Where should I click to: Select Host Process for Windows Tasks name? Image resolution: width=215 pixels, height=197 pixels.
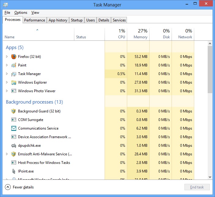click(x=44, y=163)
